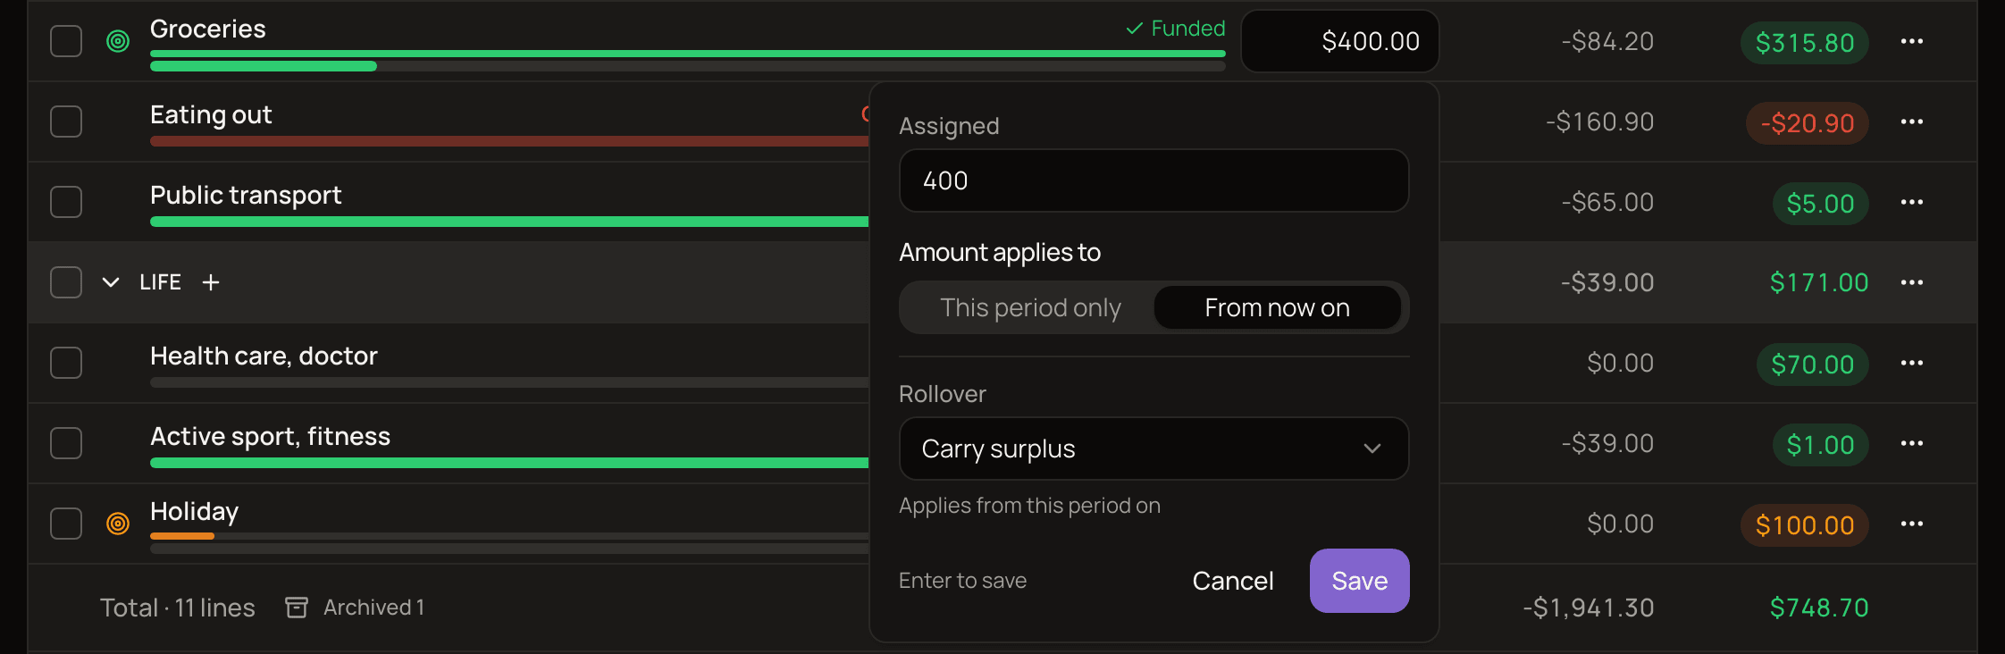The image size is (2005, 654).
Task: Tick the Groceries row checkbox
Action: tap(66, 41)
